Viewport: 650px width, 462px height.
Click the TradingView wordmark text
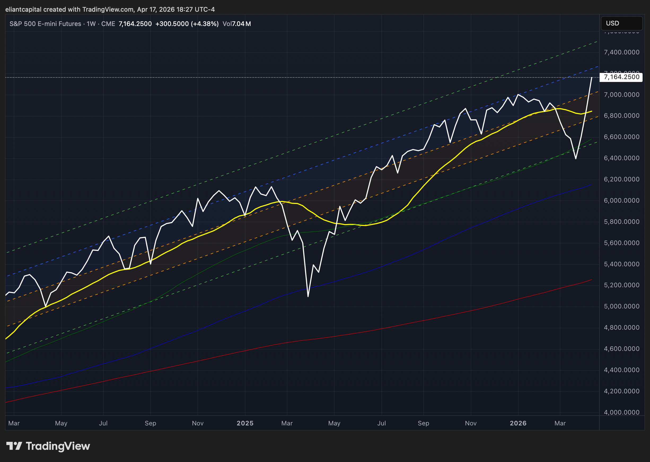[x=58, y=446]
